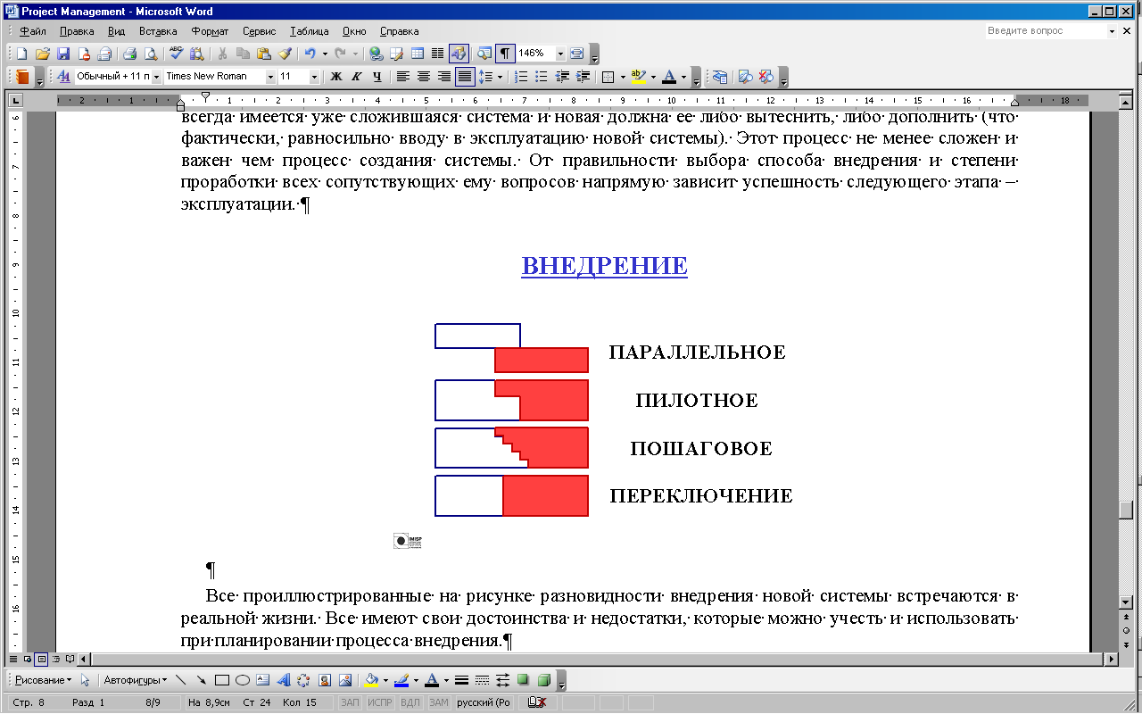Screen dimensions: 1142x714
Task: Open the Styles and Formatting pane
Action: coord(63,77)
